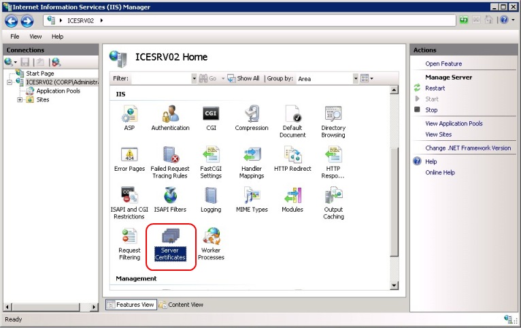Click the Create New Connection globe icon
This screenshot has height=328, width=521.
(x=9, y=62)
